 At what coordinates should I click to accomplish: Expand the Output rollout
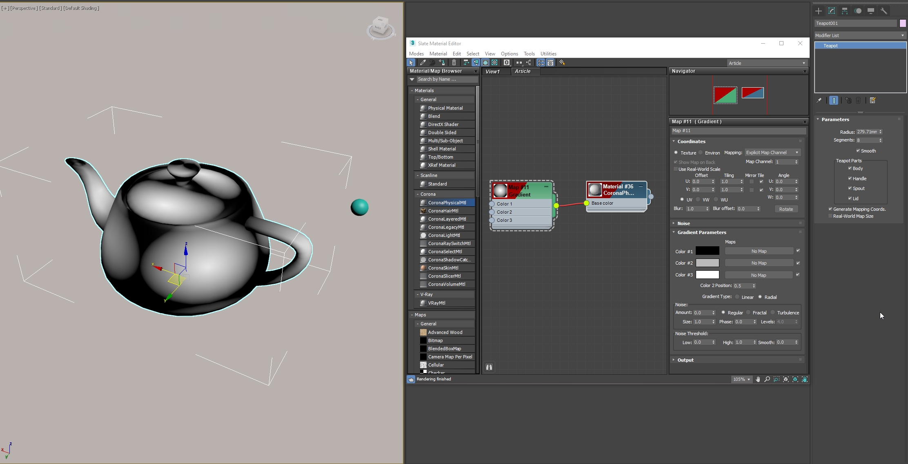click(685, 360)
